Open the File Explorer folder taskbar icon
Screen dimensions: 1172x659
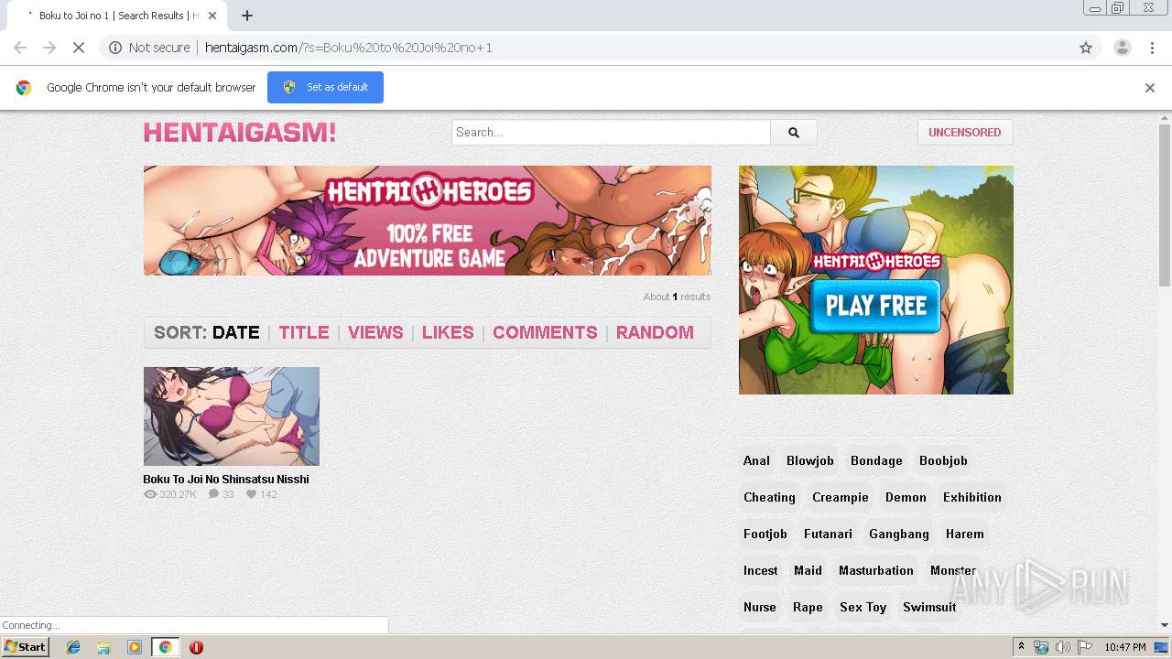coord(103,647)
